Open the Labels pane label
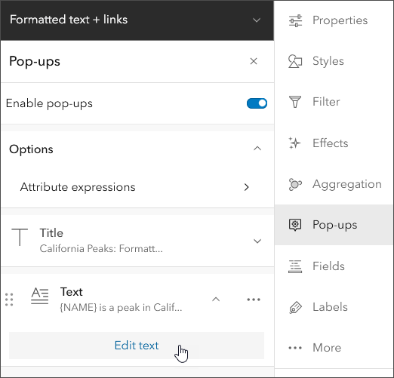 click(x=330, y=307)
